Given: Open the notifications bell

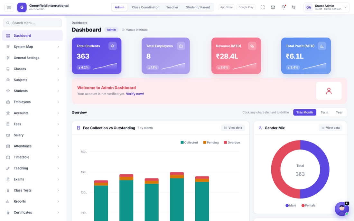Looking at the screenshot, I should pos(283,7).
